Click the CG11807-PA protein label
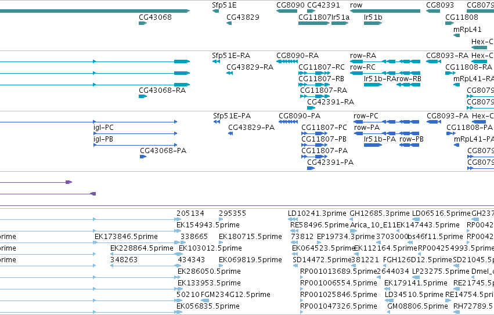 pos(324,151)
